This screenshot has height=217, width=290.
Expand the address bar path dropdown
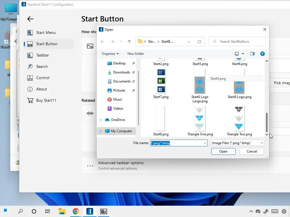(189, 42)
